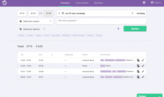Click the Ophangsysteem tag
This screenshot has height=97, width=164.
[x=106, y=71]
